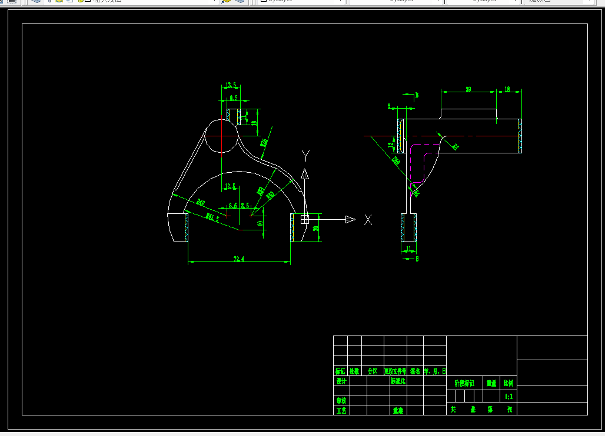Select the R42 radius dimension text

201,202
